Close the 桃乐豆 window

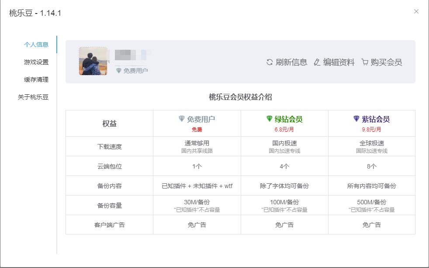click(416, 11)
